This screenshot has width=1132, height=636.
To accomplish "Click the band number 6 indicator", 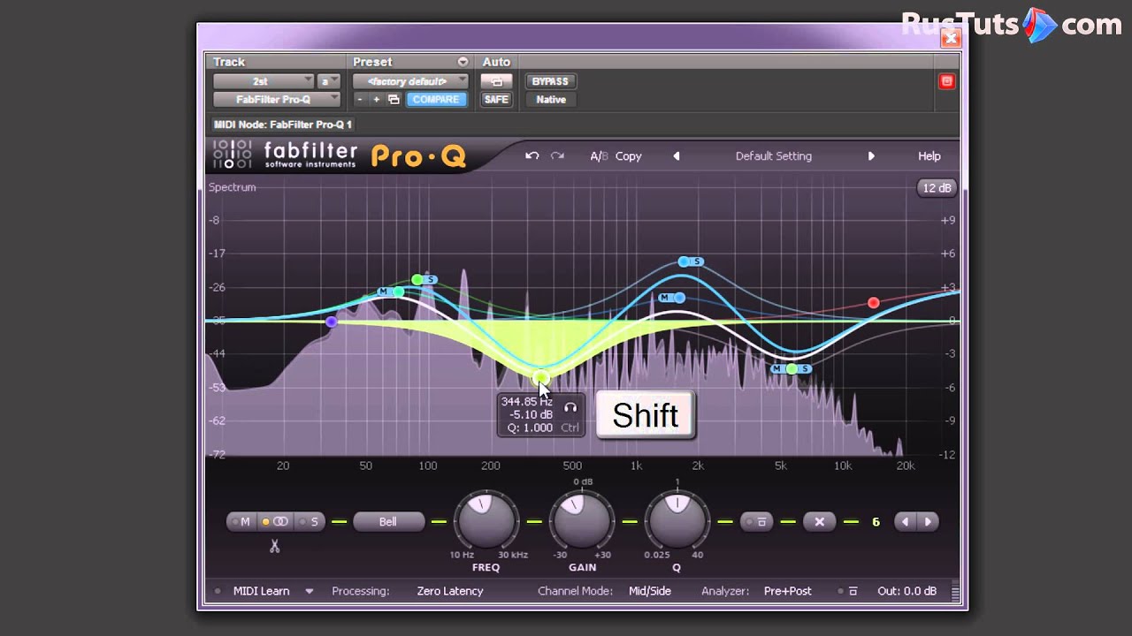I will click(x=876, y=522).
